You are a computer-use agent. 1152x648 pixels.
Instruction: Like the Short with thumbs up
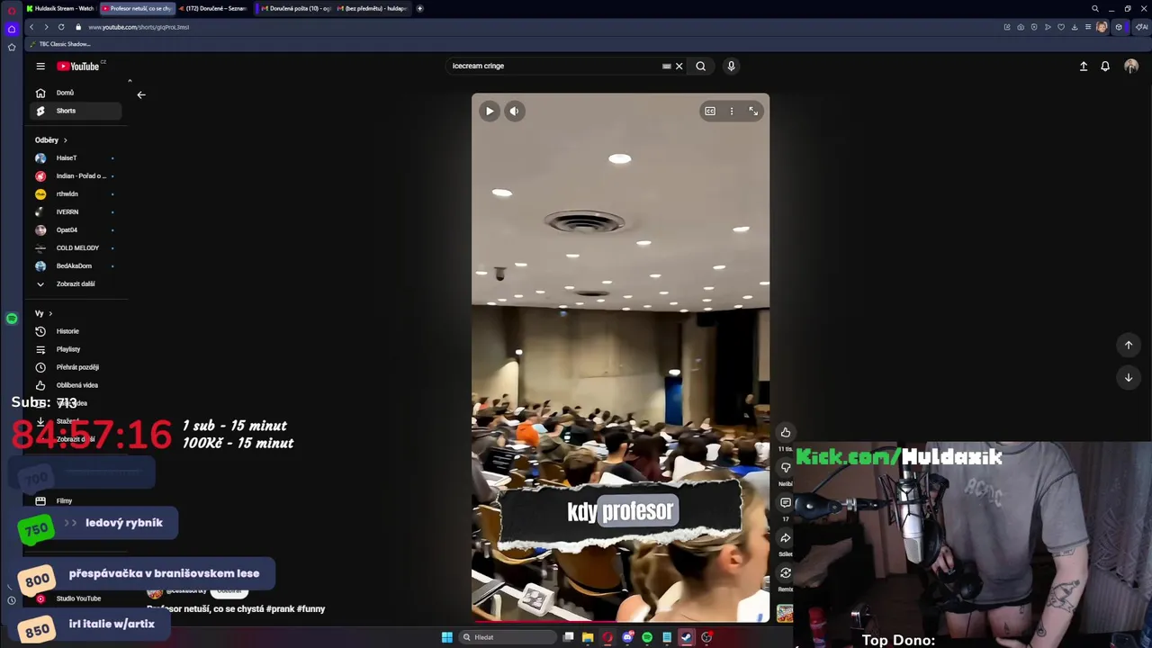point(786,433)
